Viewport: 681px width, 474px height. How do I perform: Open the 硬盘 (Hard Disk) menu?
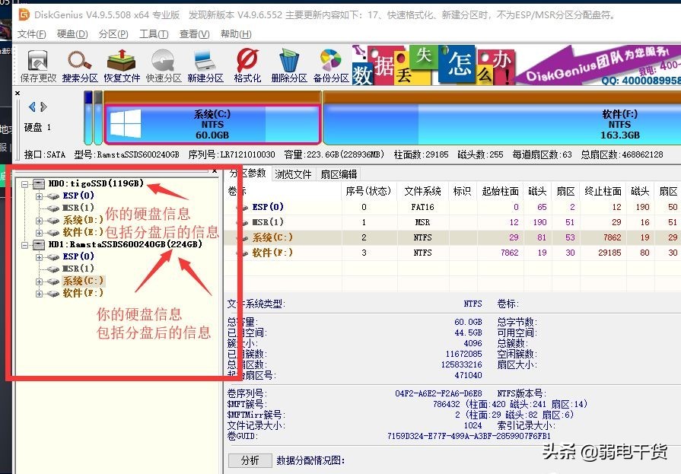pyautogui.click(x=70, y=33)
